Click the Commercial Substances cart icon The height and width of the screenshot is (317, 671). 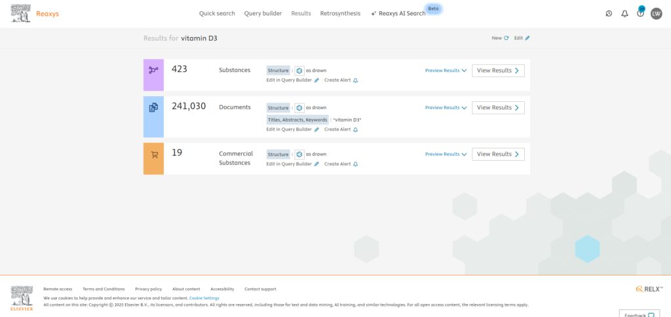pos(153,155)
